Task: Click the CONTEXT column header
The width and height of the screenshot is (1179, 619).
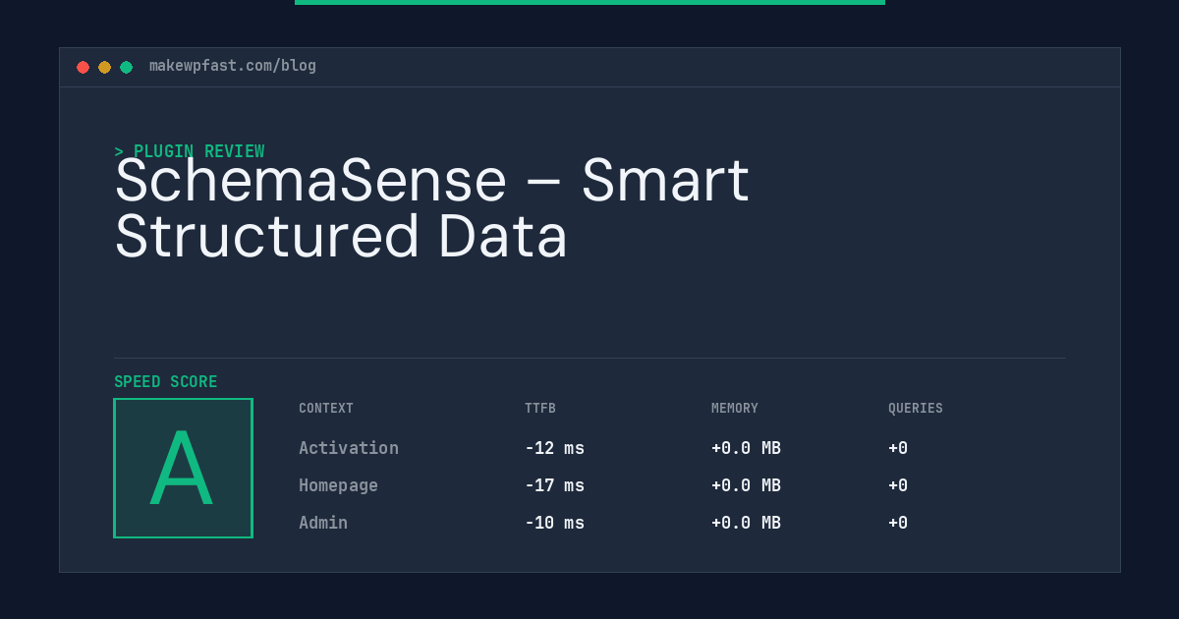Action: [x=326, y=409]
